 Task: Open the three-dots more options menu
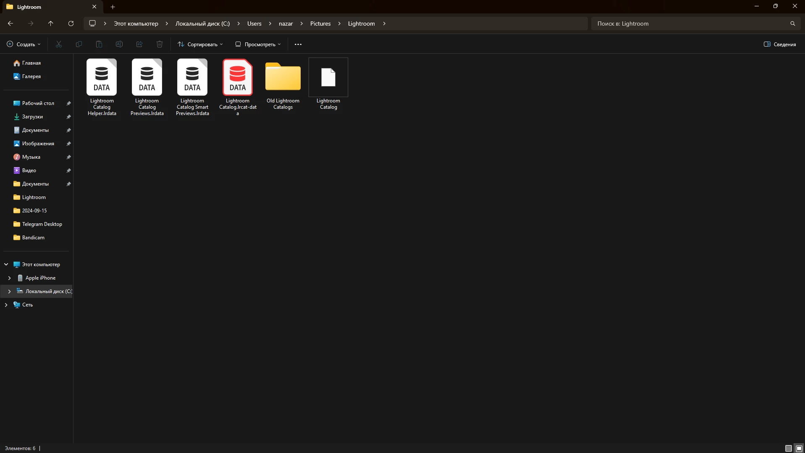(x=298, y=44)
